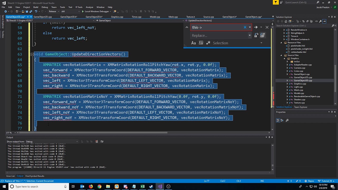Image resolution: width=338 pixels, height=190 pixels.
Task: Switch to Error List tab
Action: point(11,176)
